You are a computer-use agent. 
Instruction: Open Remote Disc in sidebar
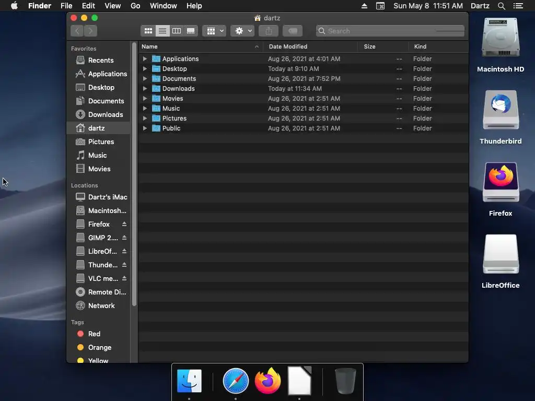click(99, 292)
